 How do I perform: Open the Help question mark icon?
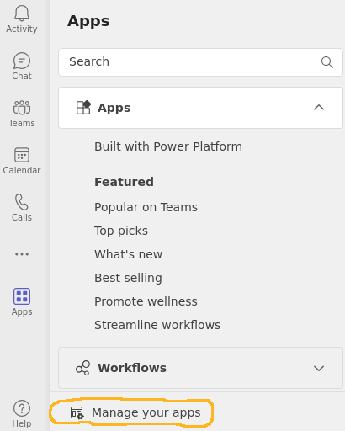point(22,408)
